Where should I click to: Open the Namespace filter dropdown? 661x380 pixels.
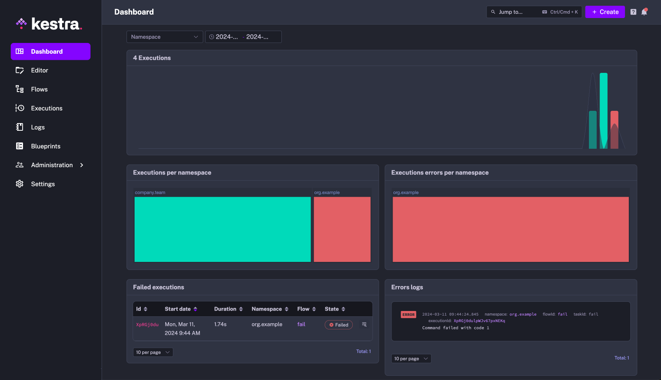[164, 37]
